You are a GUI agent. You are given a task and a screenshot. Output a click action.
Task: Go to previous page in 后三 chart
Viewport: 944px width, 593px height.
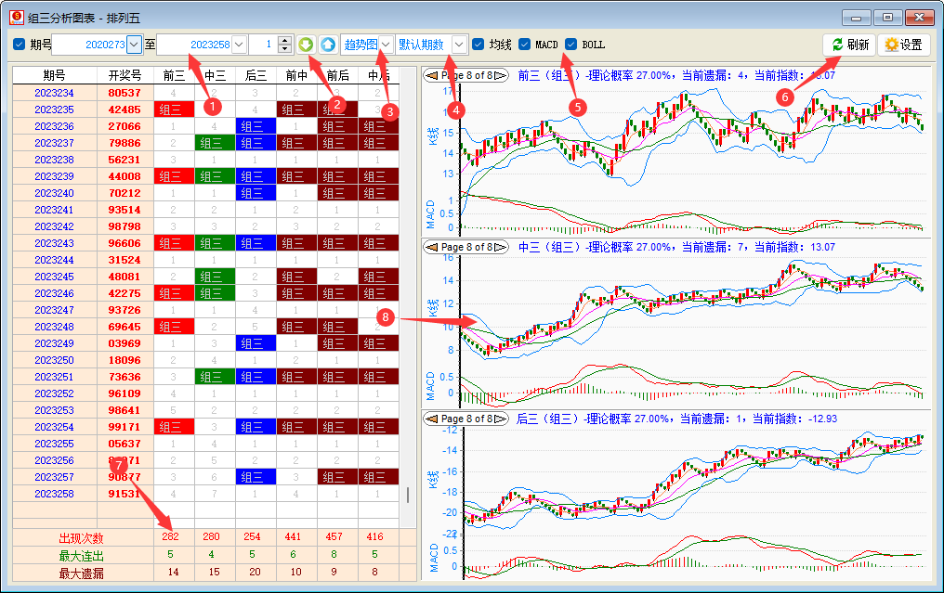(x=432, y=419)
